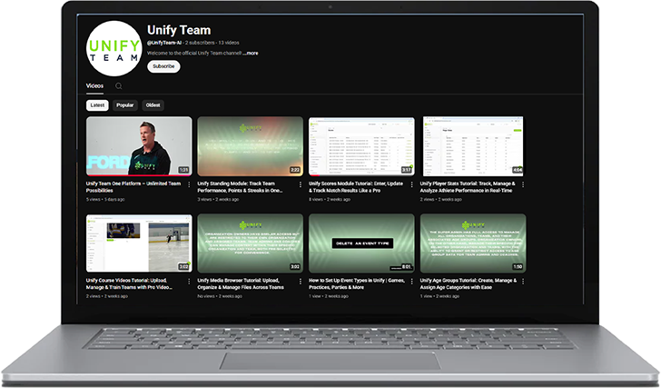Open options menu for 'Player Stats Tutorial' video
The image size is (661, 388).
point(523,184)
